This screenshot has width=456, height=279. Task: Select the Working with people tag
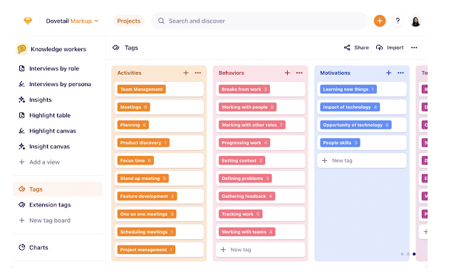(247, 107)
